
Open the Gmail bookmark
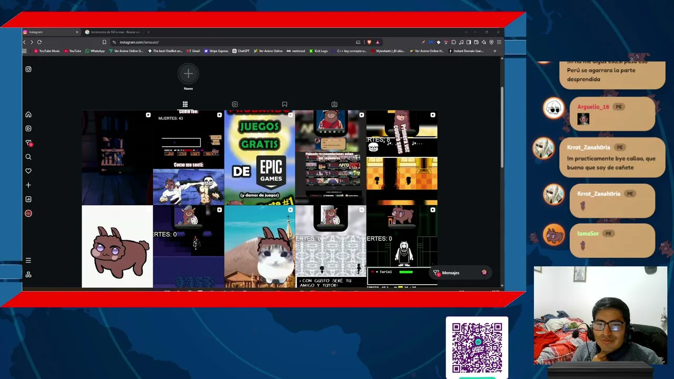click(x=194, y=51)
